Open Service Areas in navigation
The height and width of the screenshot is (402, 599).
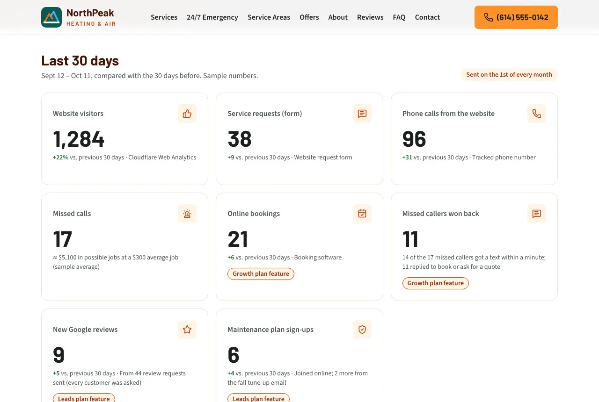tap(269, 17)
